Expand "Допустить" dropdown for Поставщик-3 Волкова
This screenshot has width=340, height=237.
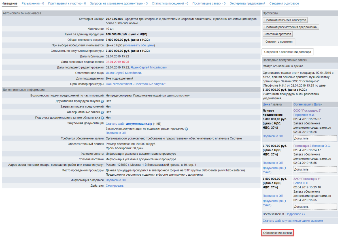(x=315, y=169)
